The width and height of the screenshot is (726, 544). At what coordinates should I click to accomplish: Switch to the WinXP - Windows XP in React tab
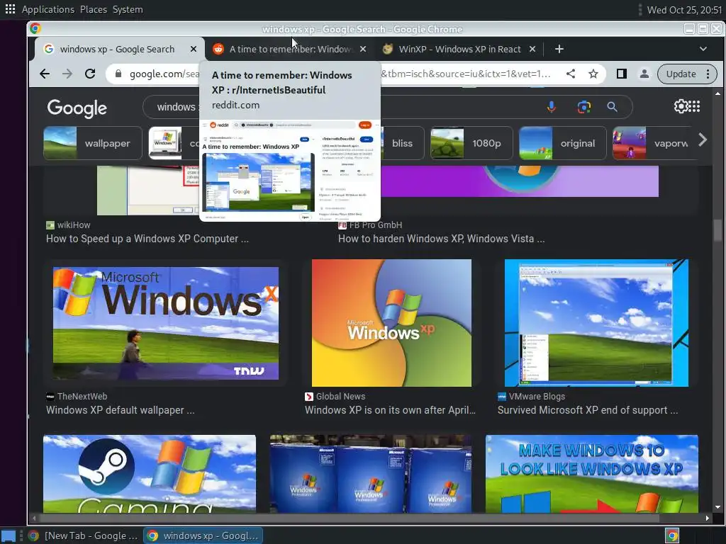pos(459,49)
